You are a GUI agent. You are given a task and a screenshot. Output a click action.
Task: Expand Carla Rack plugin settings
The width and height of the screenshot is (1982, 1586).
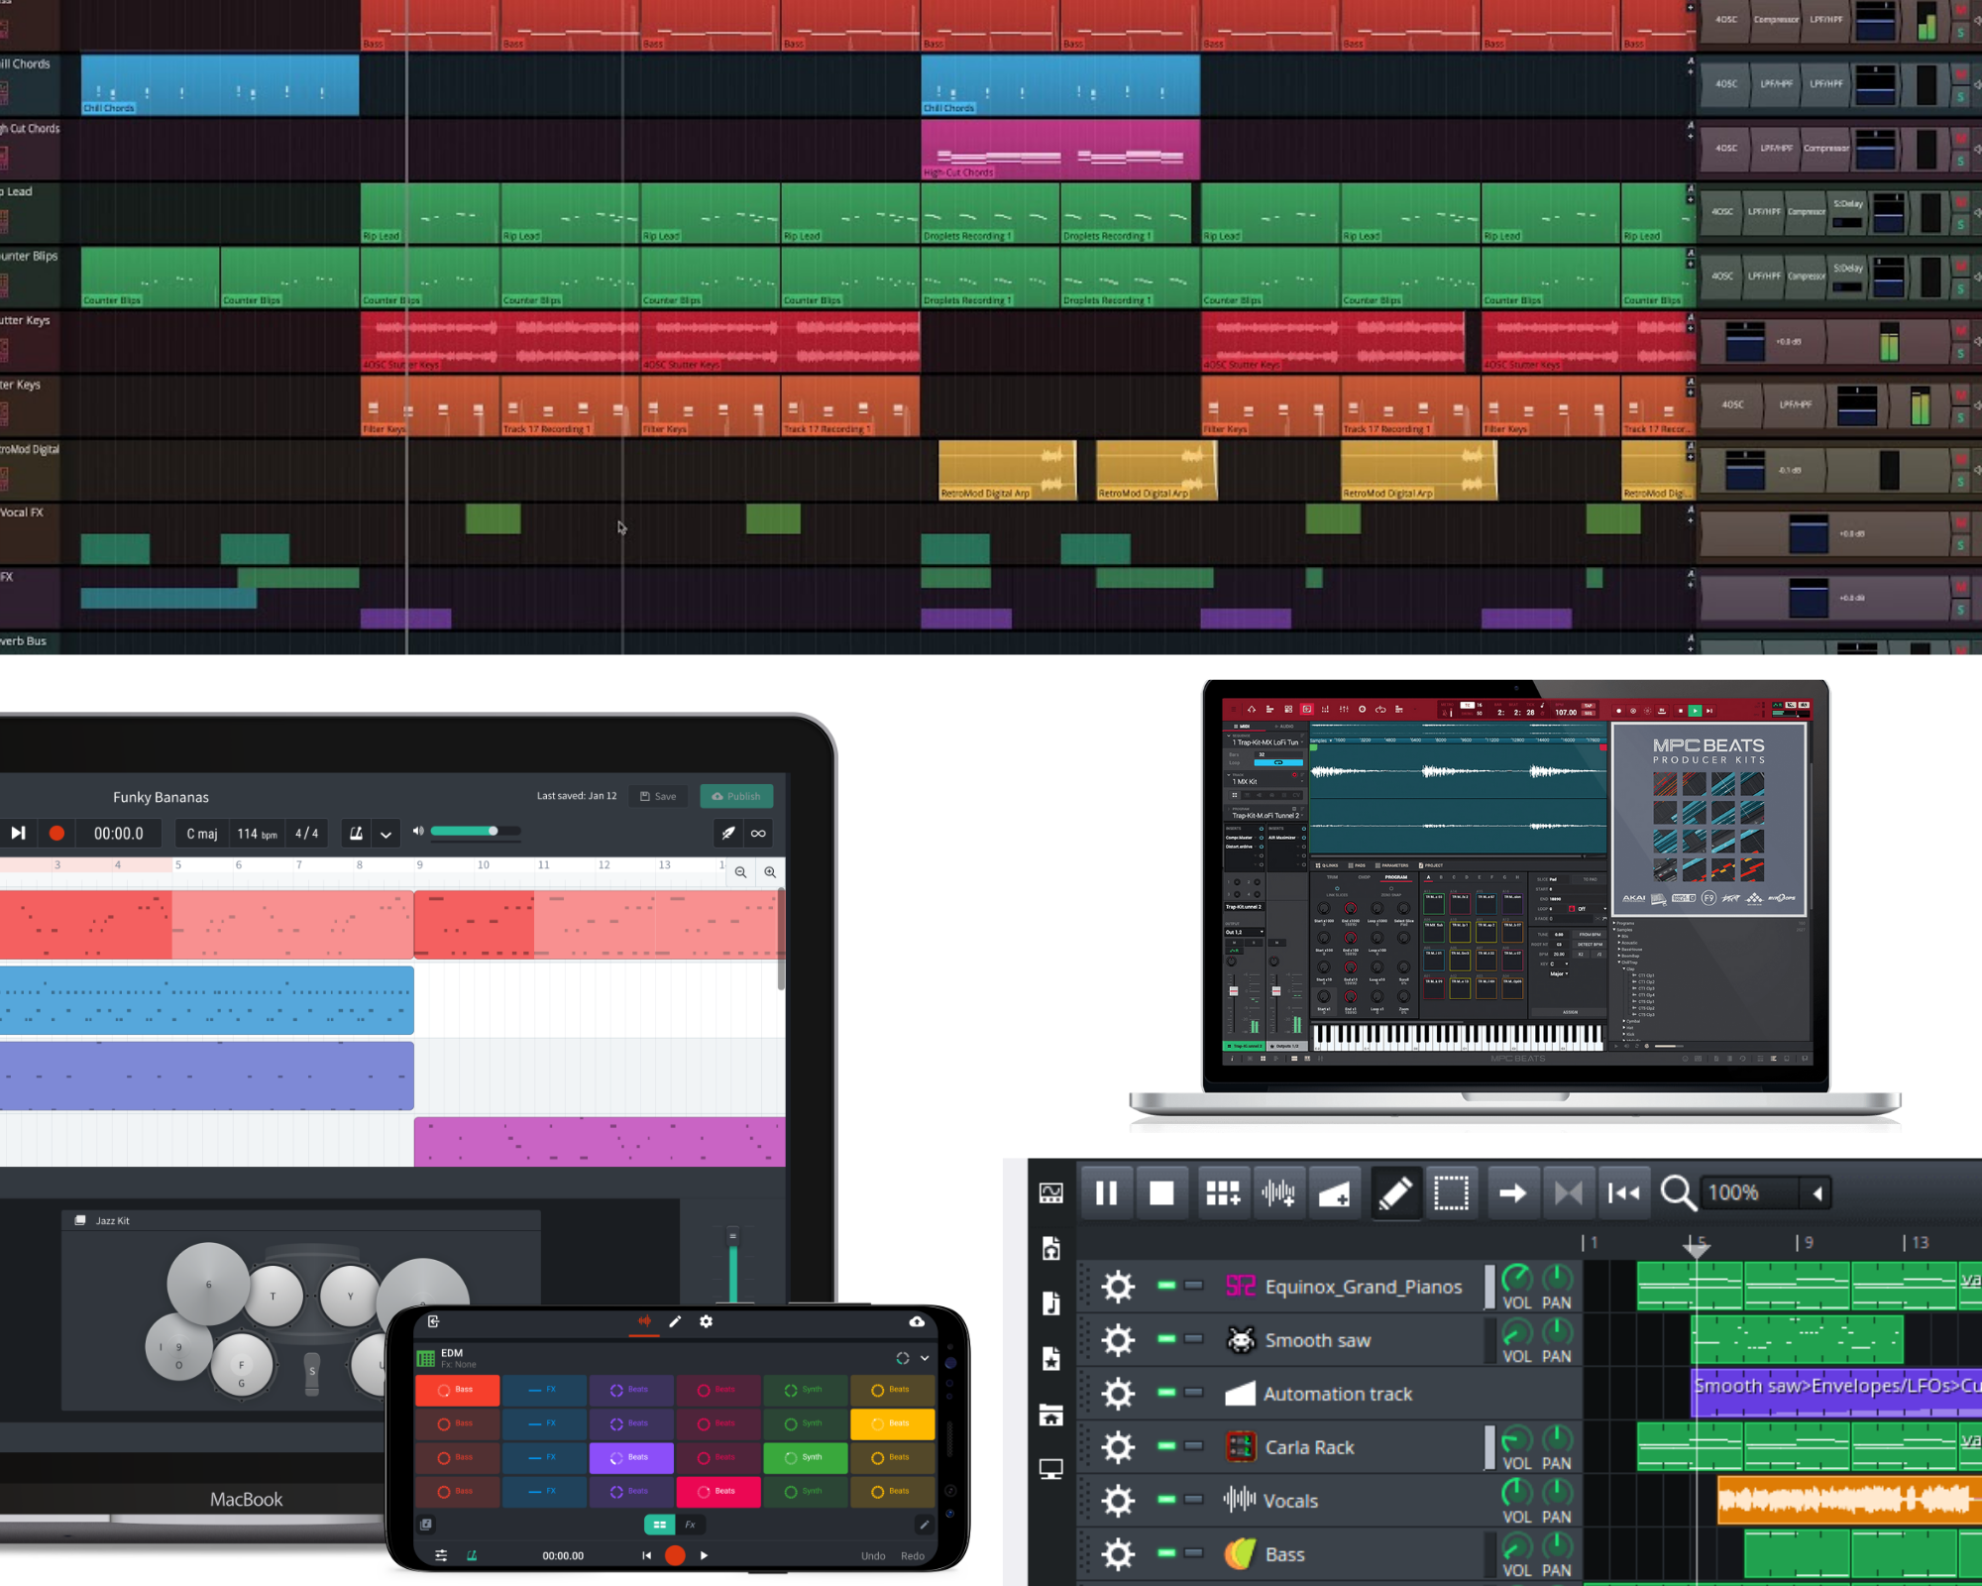(x=1117, y=1447)
